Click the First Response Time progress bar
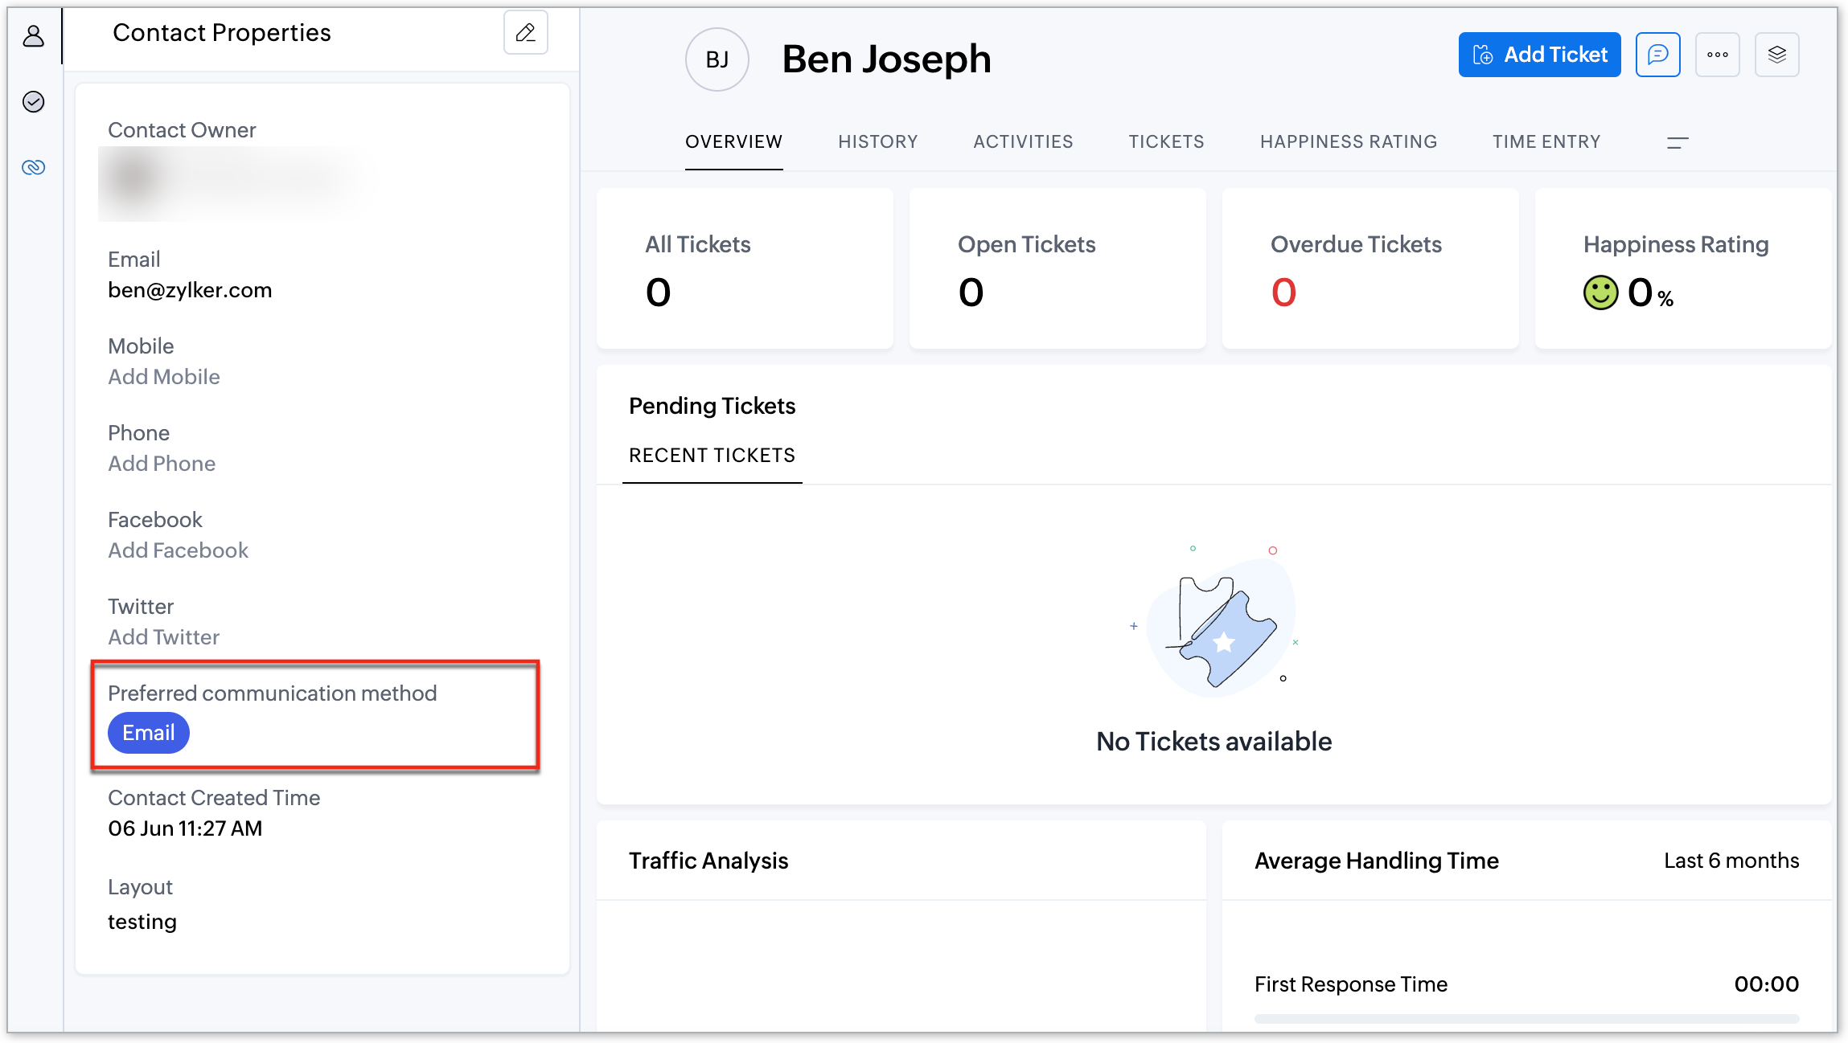The image size is (1848, 1043). click(1526, 1018)
